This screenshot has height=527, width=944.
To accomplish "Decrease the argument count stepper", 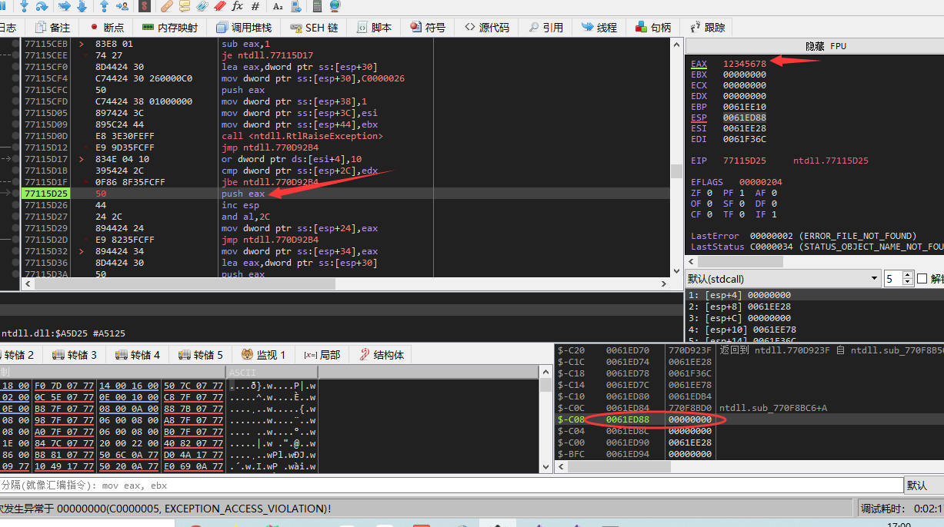I will (907, 282).
